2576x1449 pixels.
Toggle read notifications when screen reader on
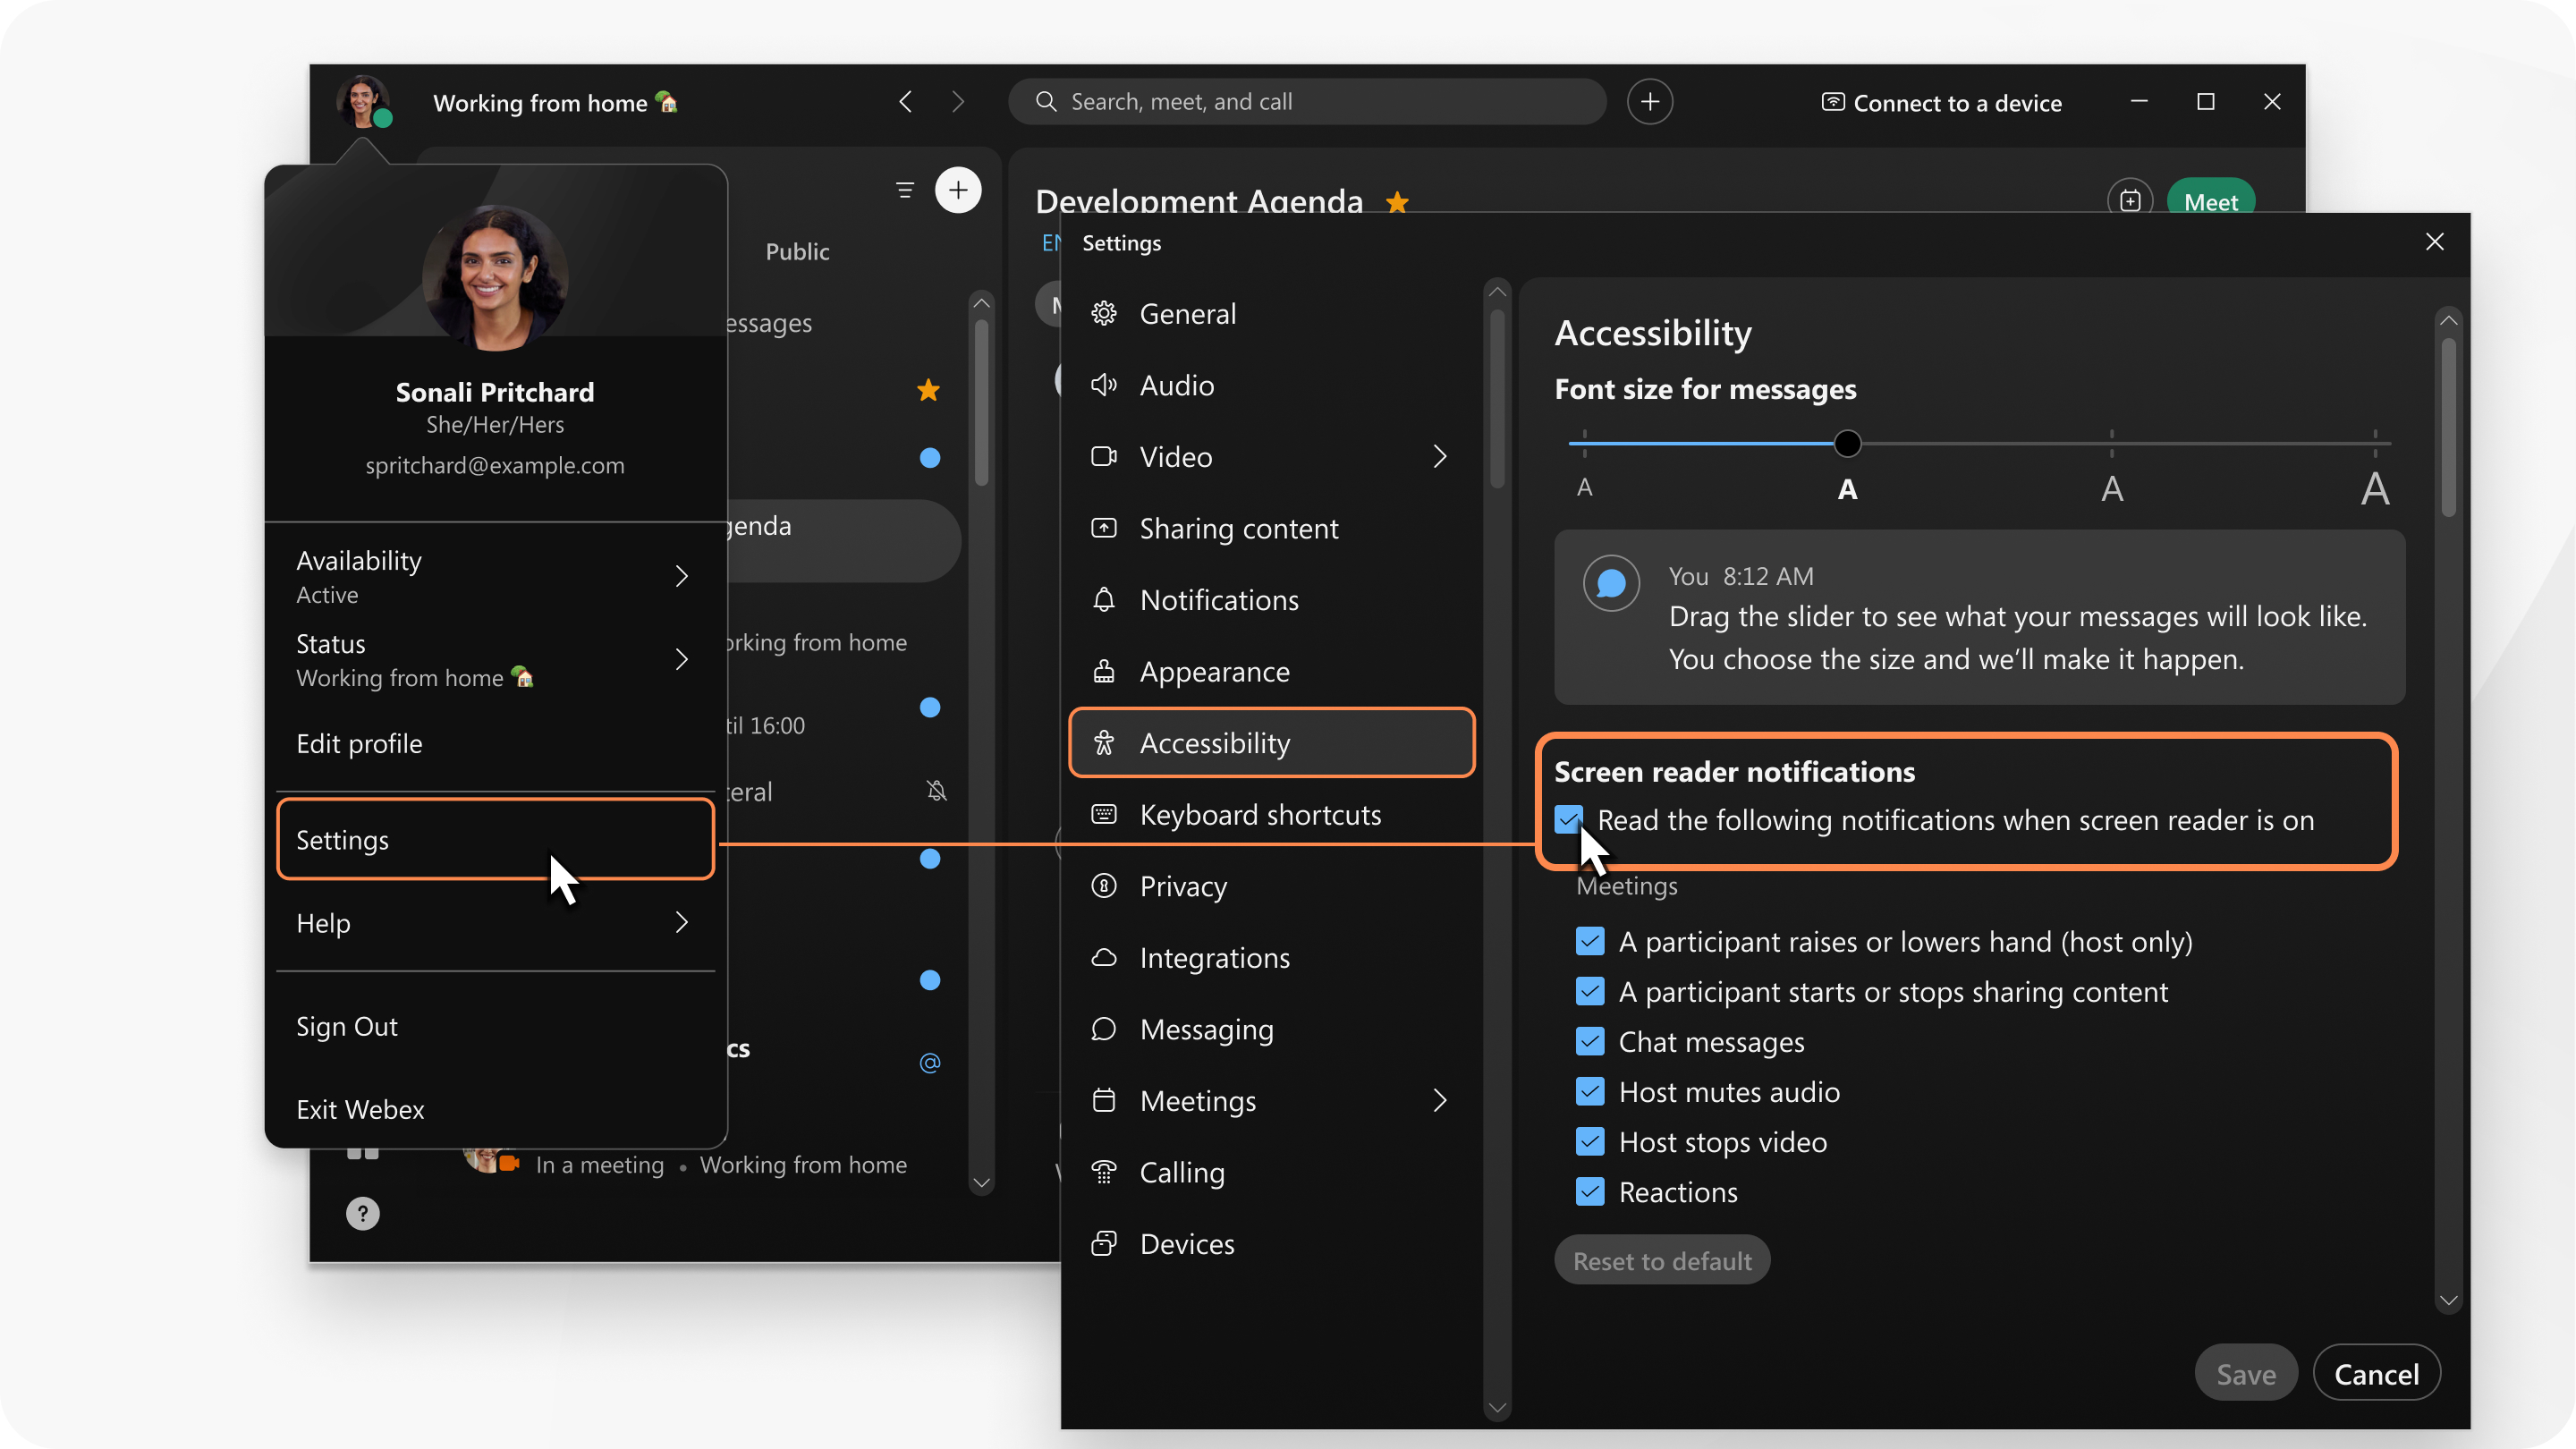click(x=1568, y=820)
